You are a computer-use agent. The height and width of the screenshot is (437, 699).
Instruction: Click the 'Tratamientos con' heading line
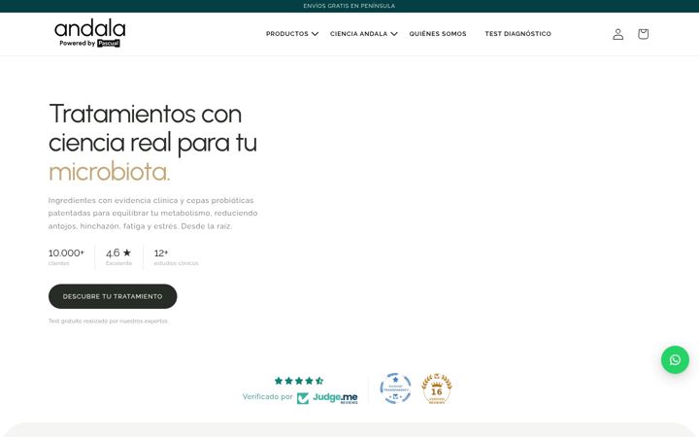point(146,114)
